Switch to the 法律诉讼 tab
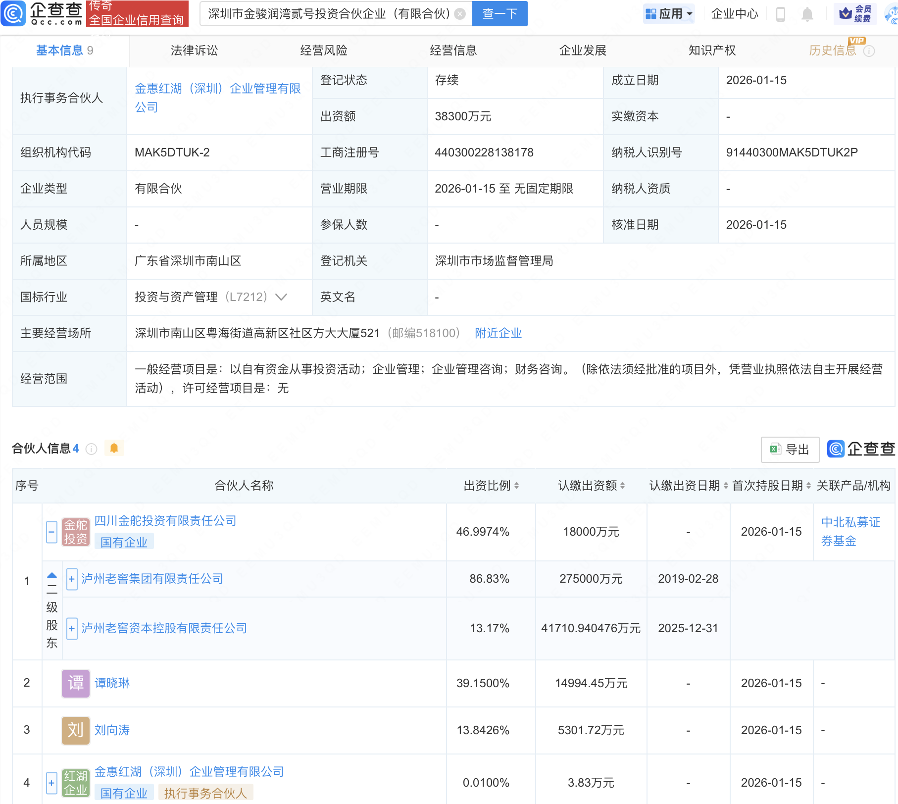This screenshot has width=898, height=804. [194, 50]
